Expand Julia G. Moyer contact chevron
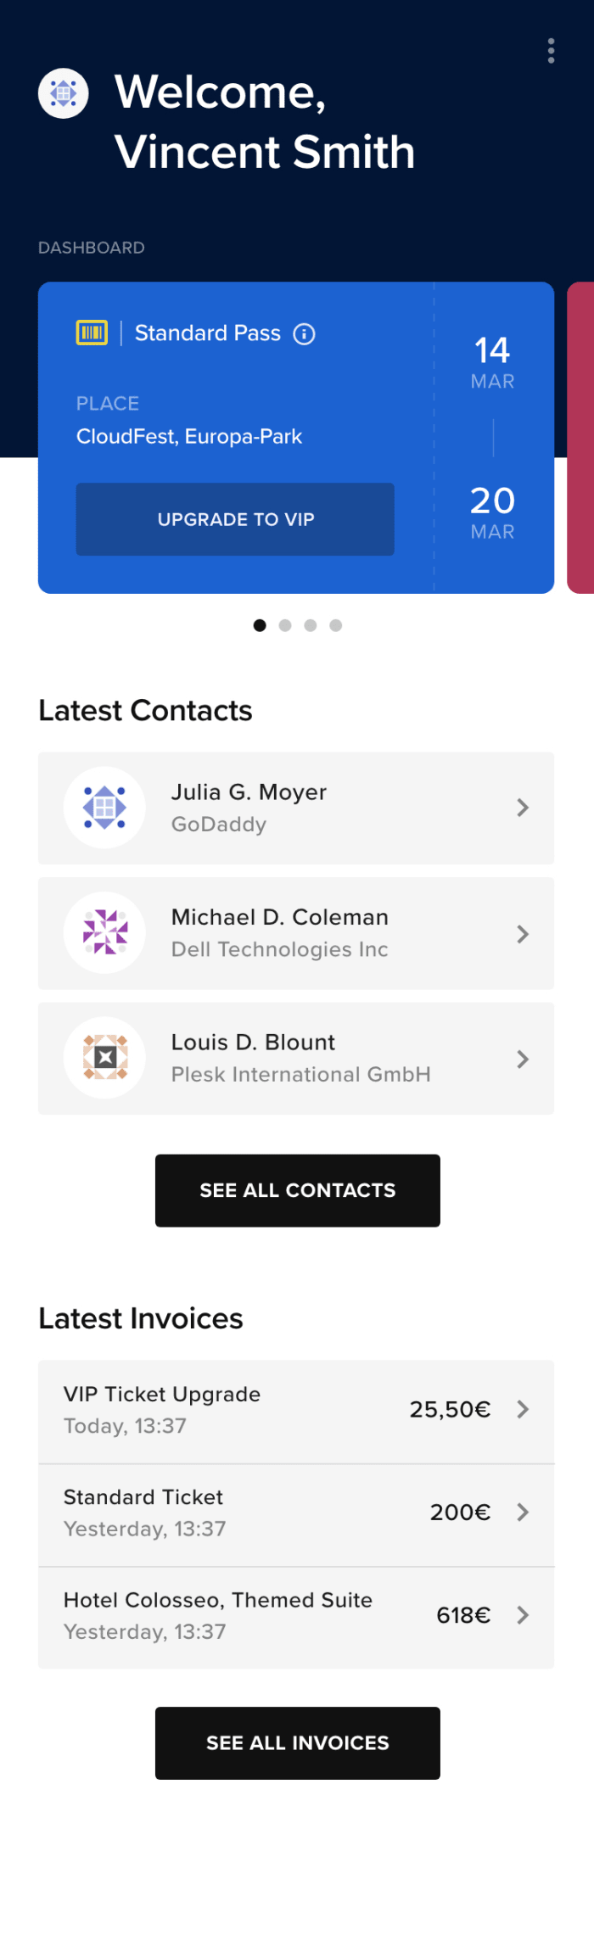Viewport: 594px width, 1946px height. coord(523,808)
